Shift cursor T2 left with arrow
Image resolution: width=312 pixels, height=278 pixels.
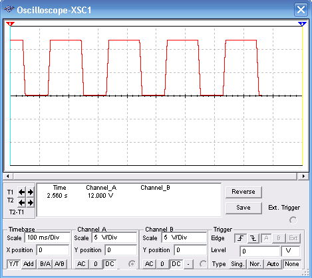pyautogui.click(x=21, y=202)
